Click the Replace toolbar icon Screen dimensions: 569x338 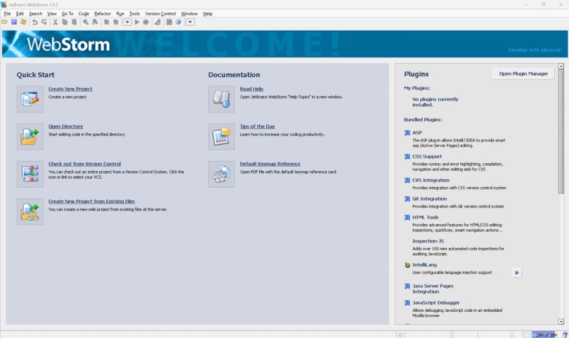[94, 22]
